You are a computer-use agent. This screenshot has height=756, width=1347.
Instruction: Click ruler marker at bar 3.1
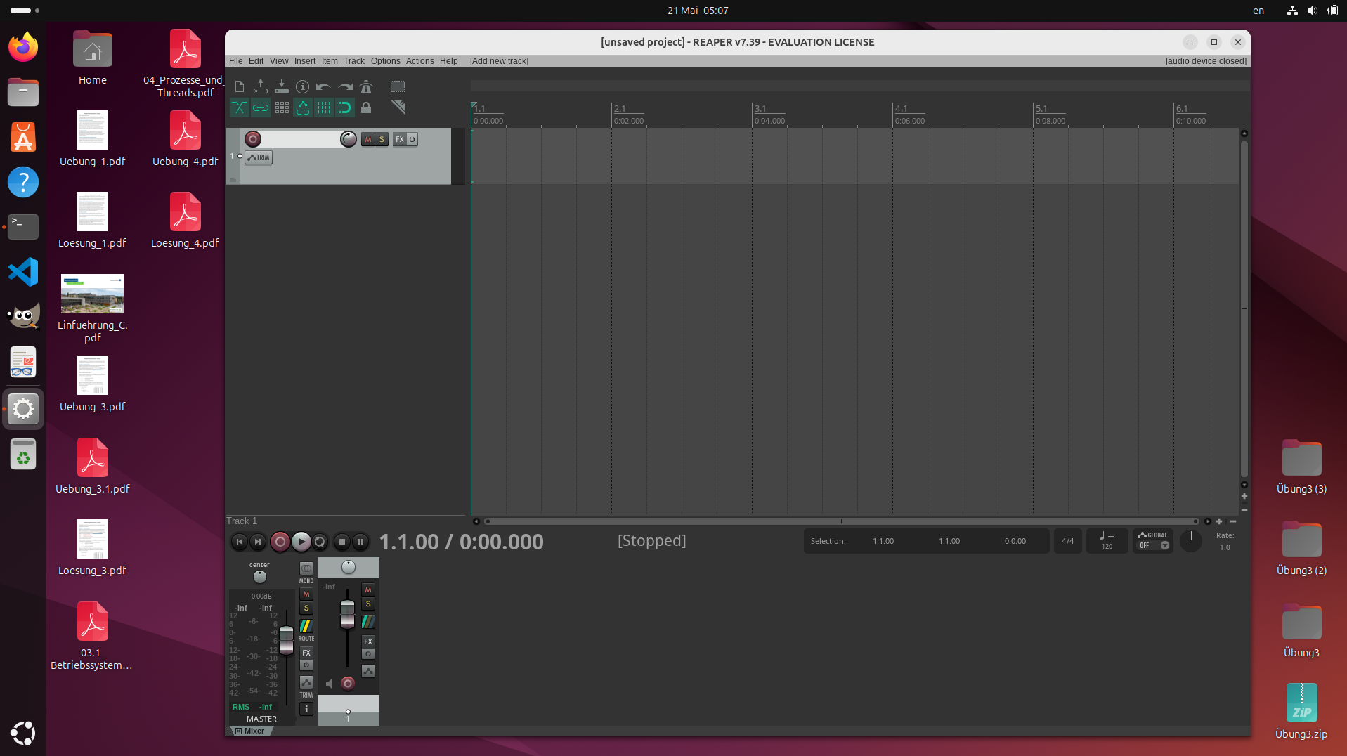(x=761, y=108)
